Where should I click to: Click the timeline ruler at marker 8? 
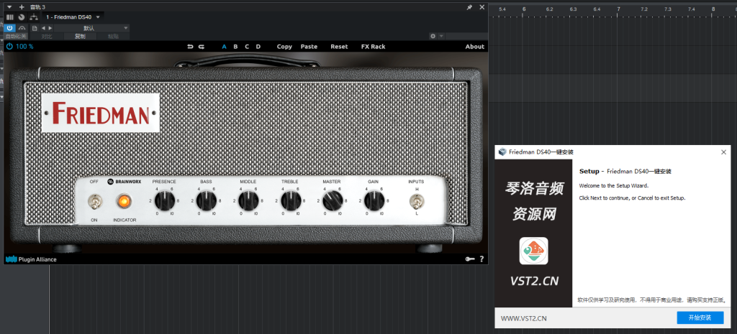pos(713,9)
